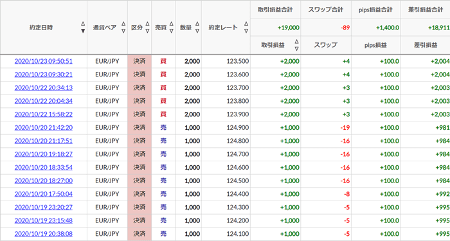450x241 pixels.
Task: Sort by 約定日時 column arrows
Action: 83,27
